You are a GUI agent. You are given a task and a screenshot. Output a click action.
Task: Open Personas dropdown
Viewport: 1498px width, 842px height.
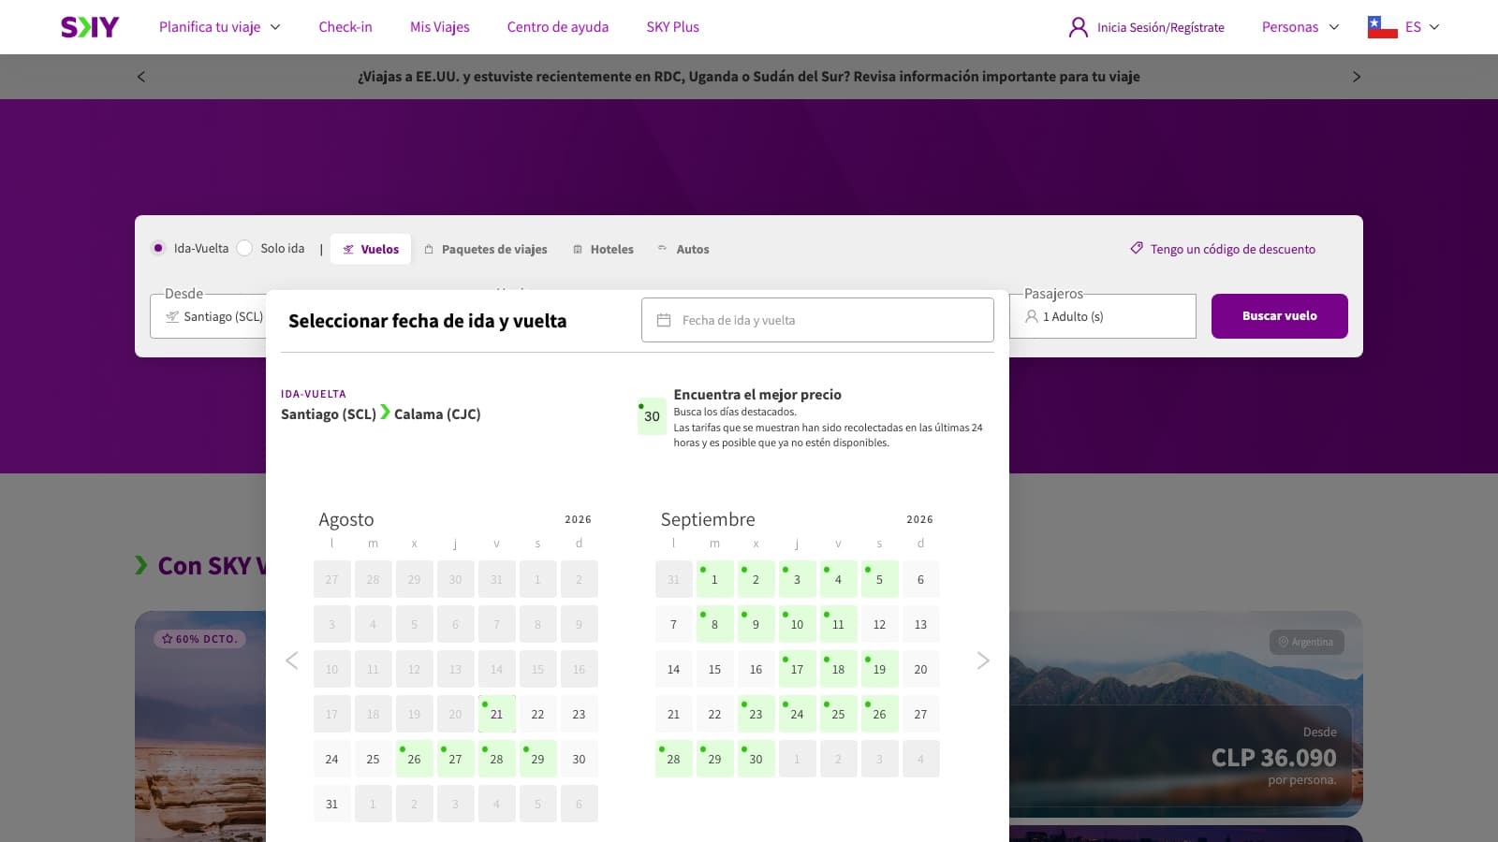(x=1300, y=27)
